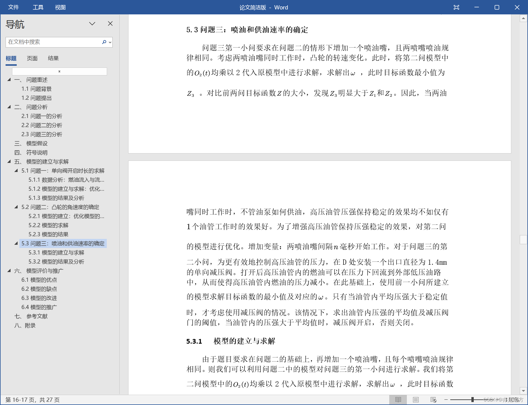
Task: Go to heading 八、附录
Action: coord(25,325)
